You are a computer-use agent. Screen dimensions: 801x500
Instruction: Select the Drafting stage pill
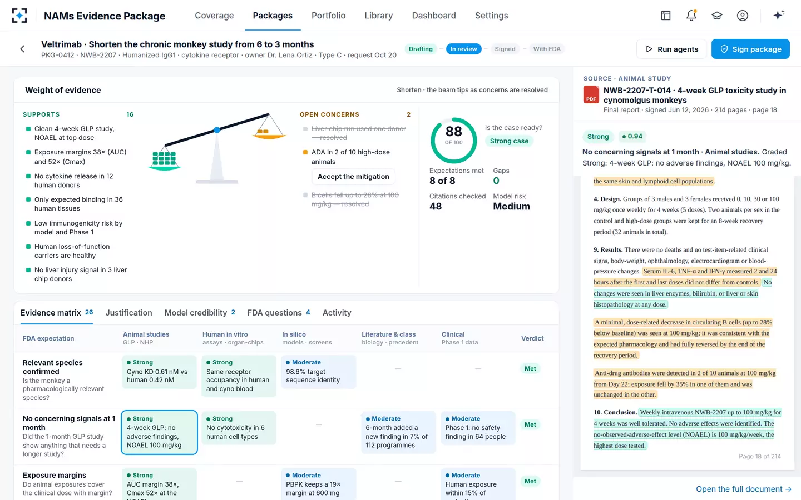421,49
